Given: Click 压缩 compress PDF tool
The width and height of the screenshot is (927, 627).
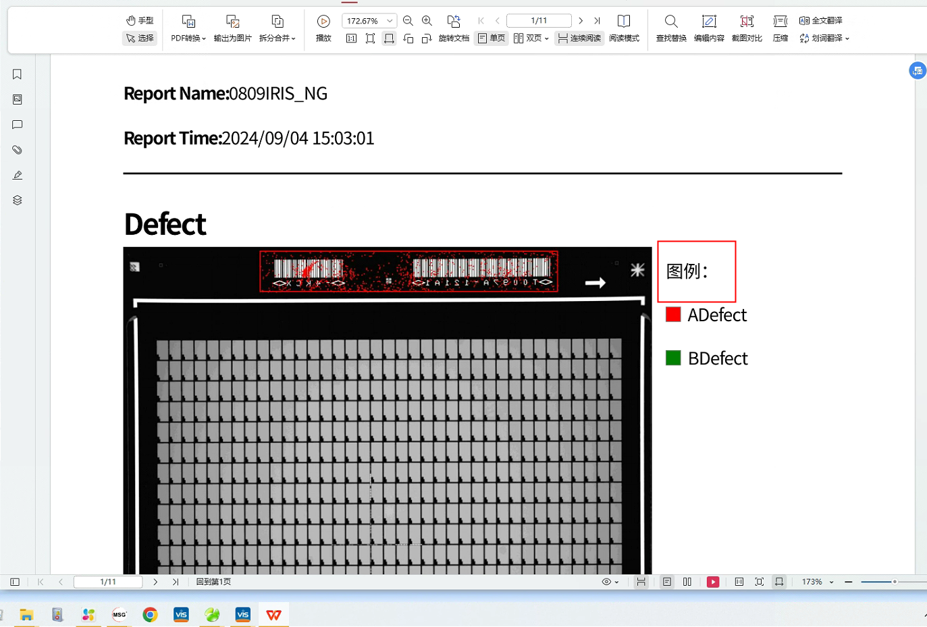Looking at the screenshot, I should tap(780, 29).
